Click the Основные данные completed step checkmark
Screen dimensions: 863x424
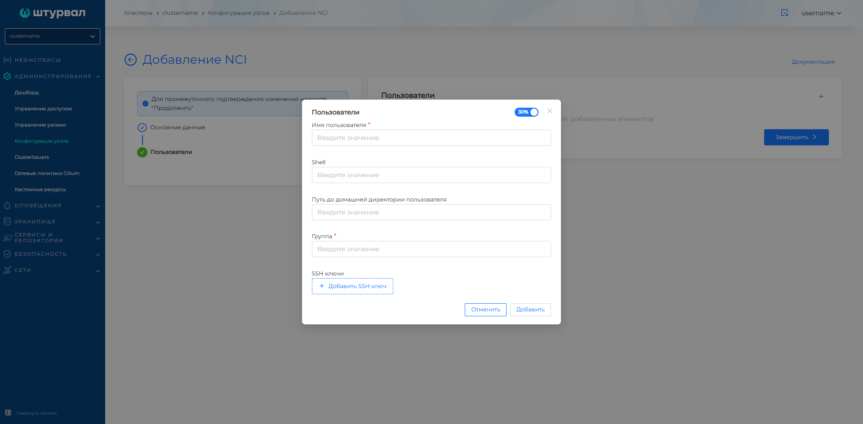(142, 127)
